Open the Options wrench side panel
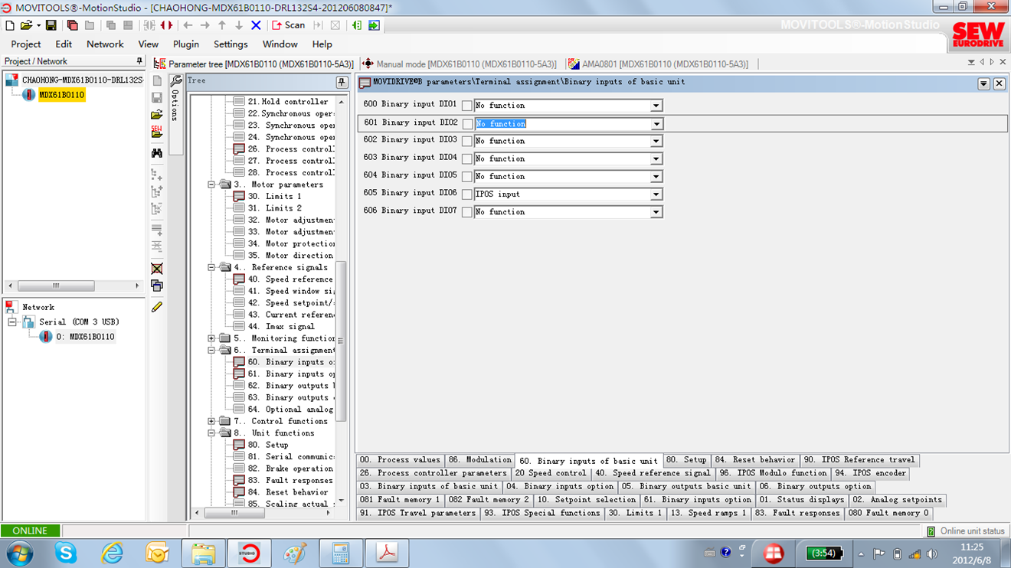Screen dimensions: 1011x568 tap(175, 100)
